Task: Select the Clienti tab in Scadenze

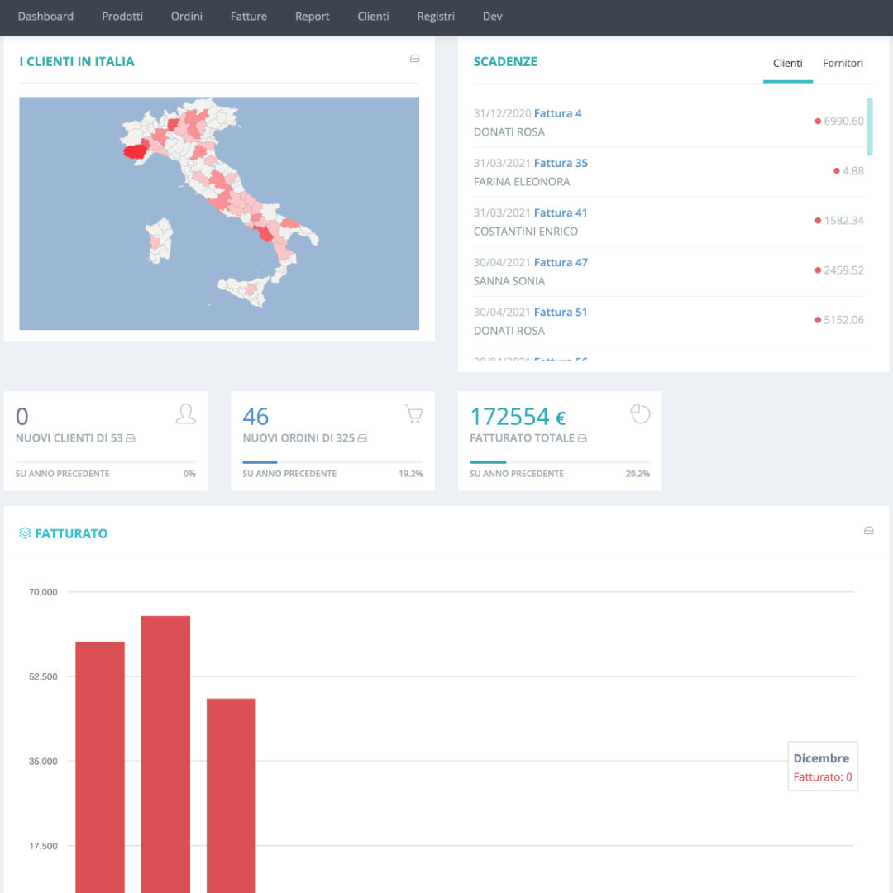Action: [x=788, y=63]
